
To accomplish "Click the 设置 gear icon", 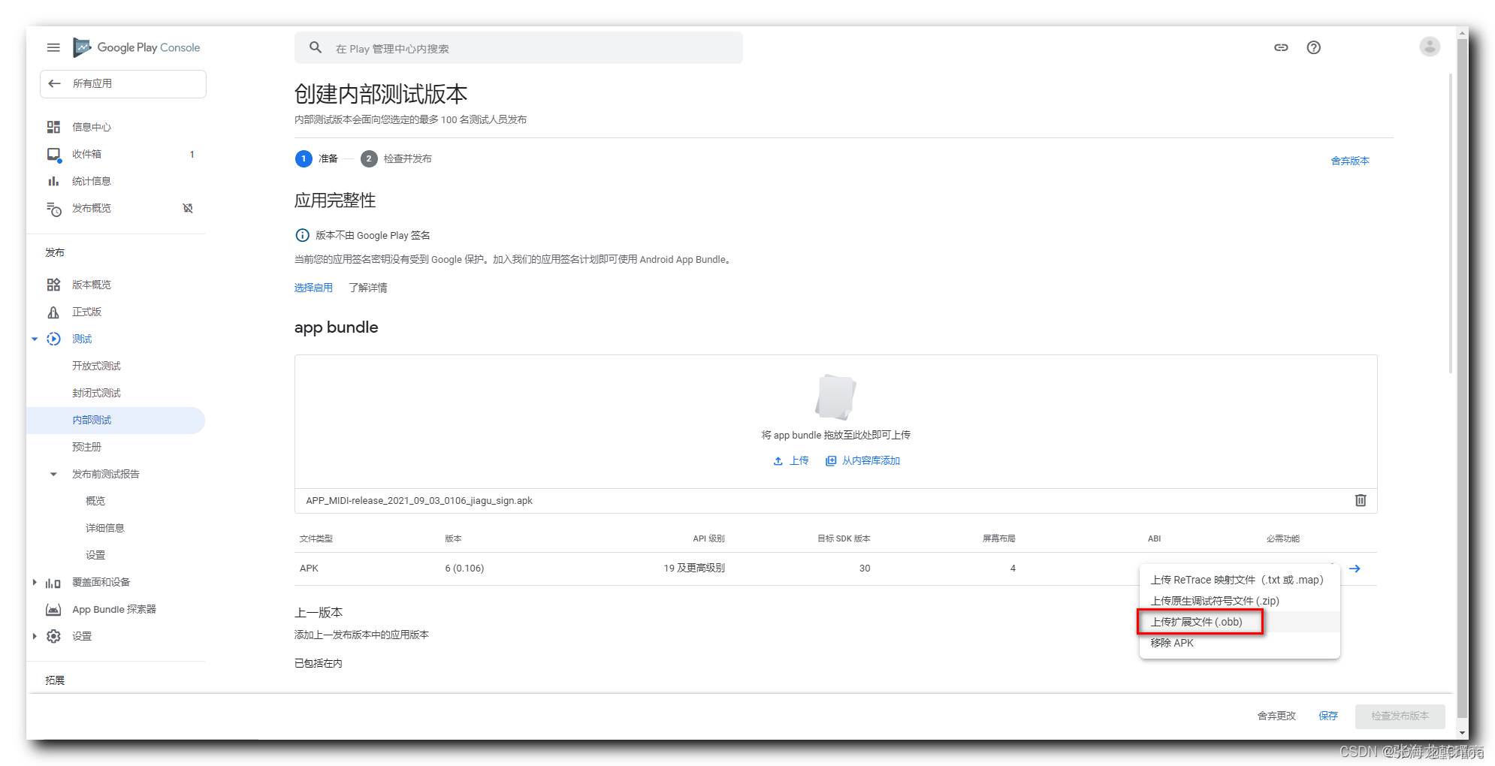I will click(x=53, y=636).
